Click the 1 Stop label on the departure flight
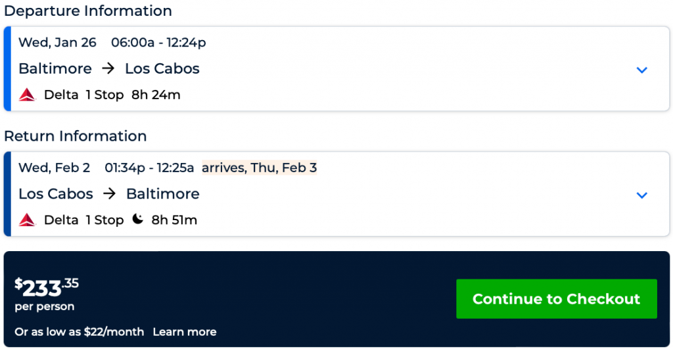673x349 pixels. (x=104, y=95)
